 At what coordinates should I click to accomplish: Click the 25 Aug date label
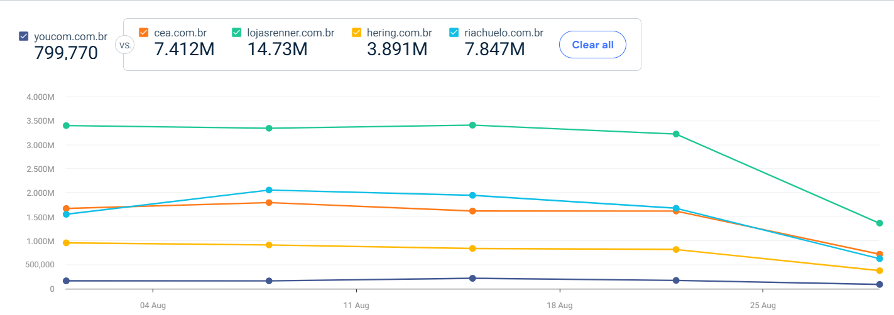click(762, 306)
